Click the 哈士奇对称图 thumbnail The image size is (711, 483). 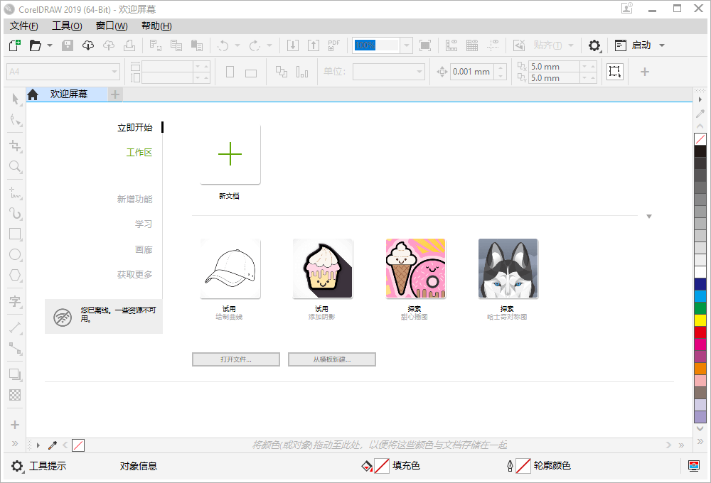pos(508,268)
